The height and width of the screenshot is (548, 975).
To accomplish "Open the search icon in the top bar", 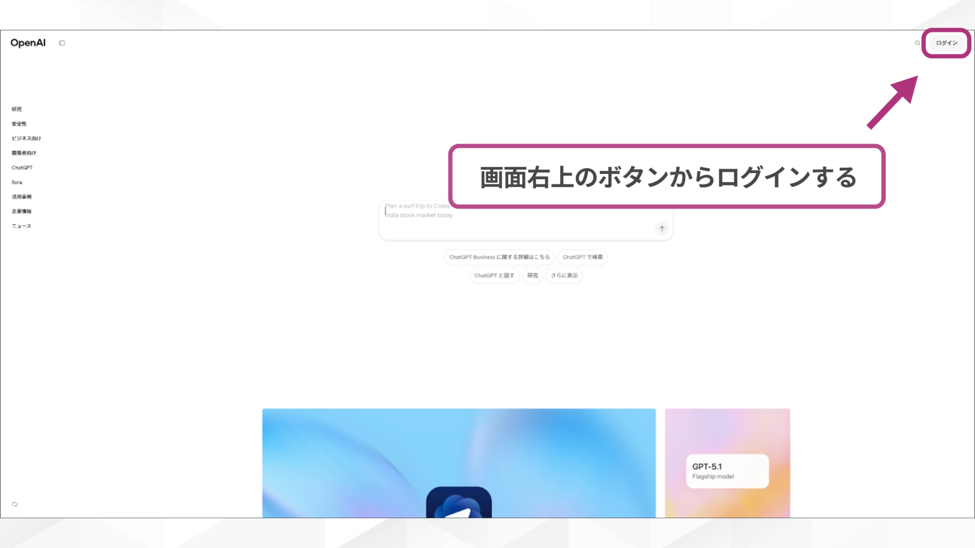I will click(x=917, y=43).
